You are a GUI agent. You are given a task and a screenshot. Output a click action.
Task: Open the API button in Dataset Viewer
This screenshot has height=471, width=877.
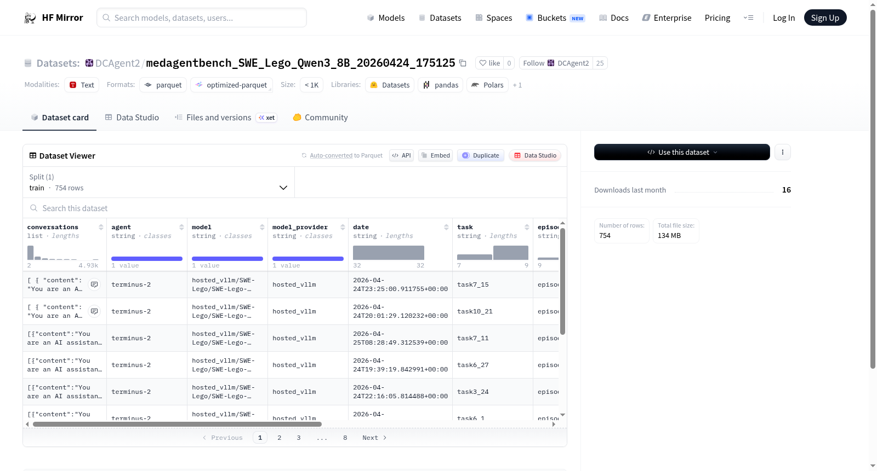coord(401,155)
